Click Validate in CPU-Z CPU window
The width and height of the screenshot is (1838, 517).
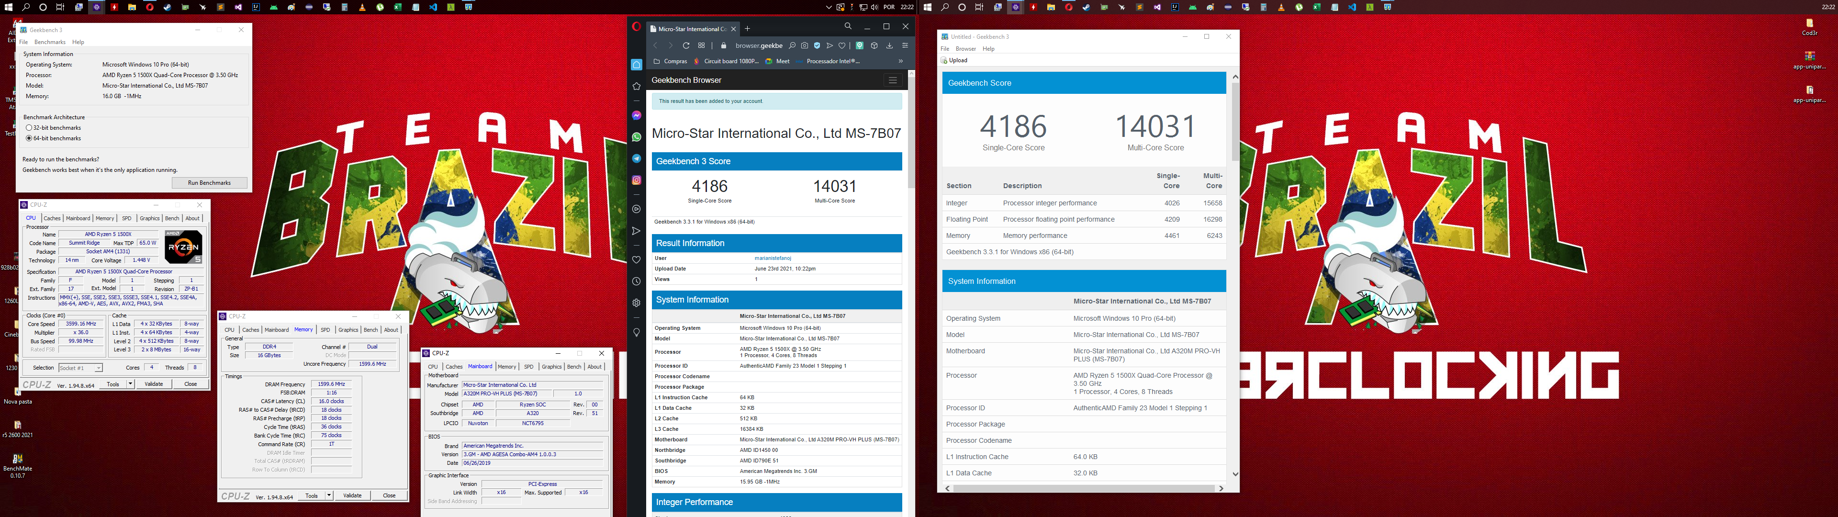154,384
